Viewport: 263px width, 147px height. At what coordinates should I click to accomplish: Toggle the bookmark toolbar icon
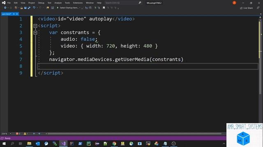point(104,8)
